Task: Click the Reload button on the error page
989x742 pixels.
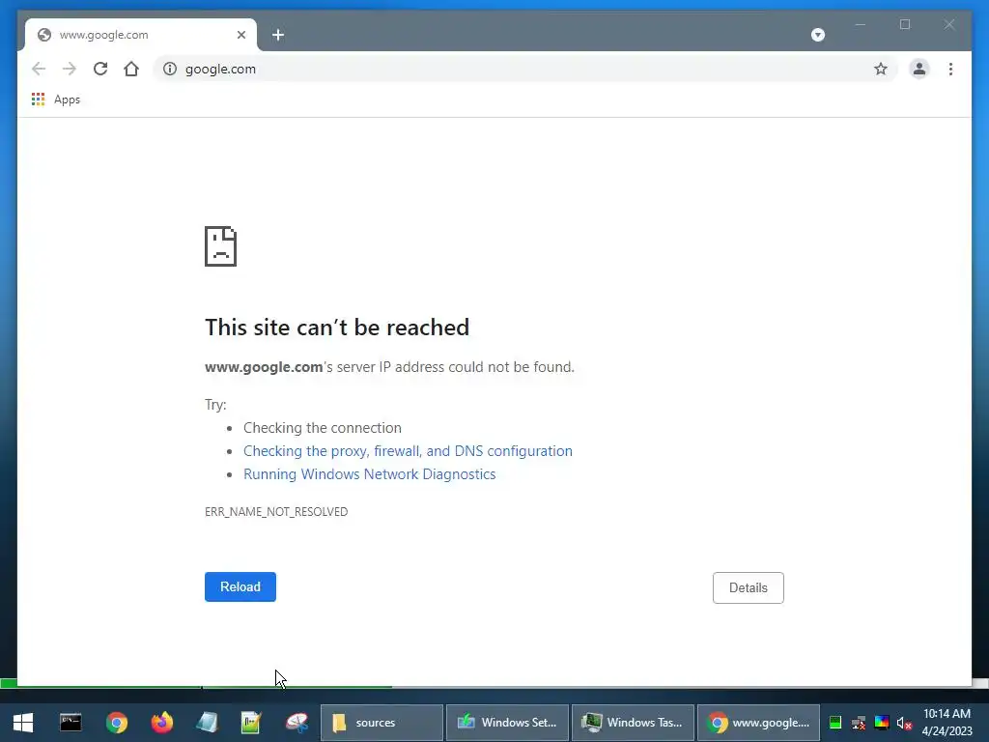Action: coord(240,586)
